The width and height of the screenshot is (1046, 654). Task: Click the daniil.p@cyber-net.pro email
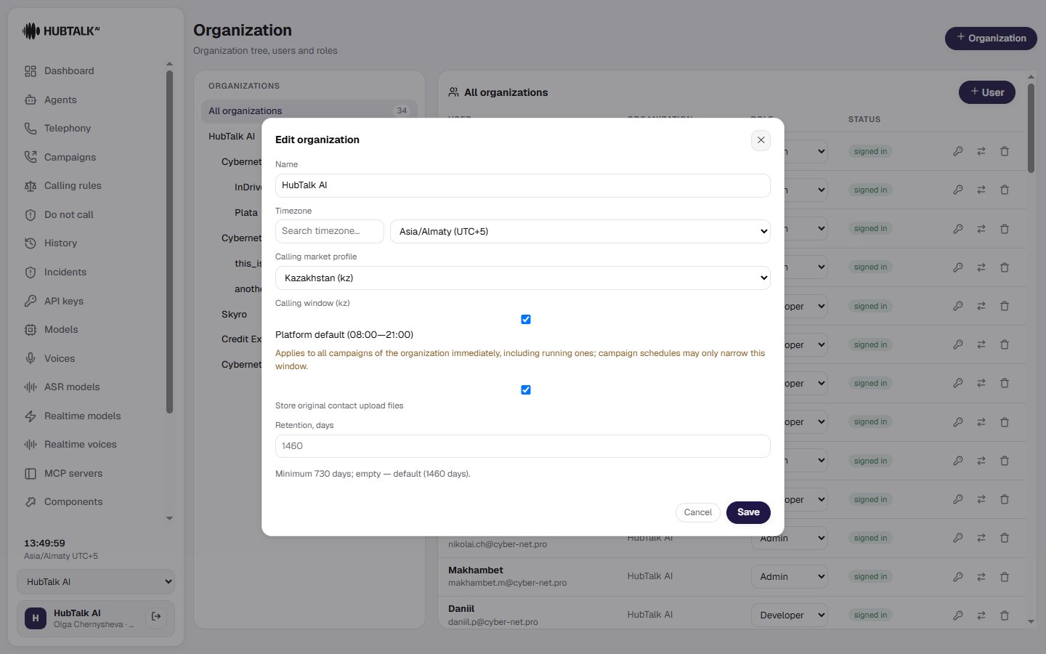[x=493, y=622]
